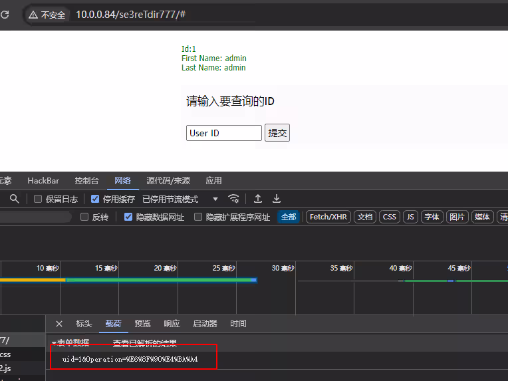Open network conditions wifi icon
Viewport: 508px width, 381px height.
pyautogui.click(x=233, y=199)
